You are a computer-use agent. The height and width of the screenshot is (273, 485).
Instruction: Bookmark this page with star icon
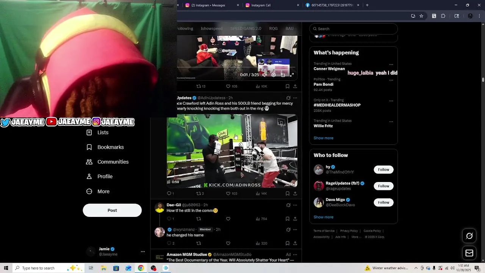coord(421,16)
